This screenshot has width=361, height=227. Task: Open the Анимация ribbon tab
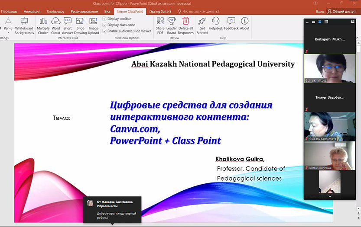[33, 11]
